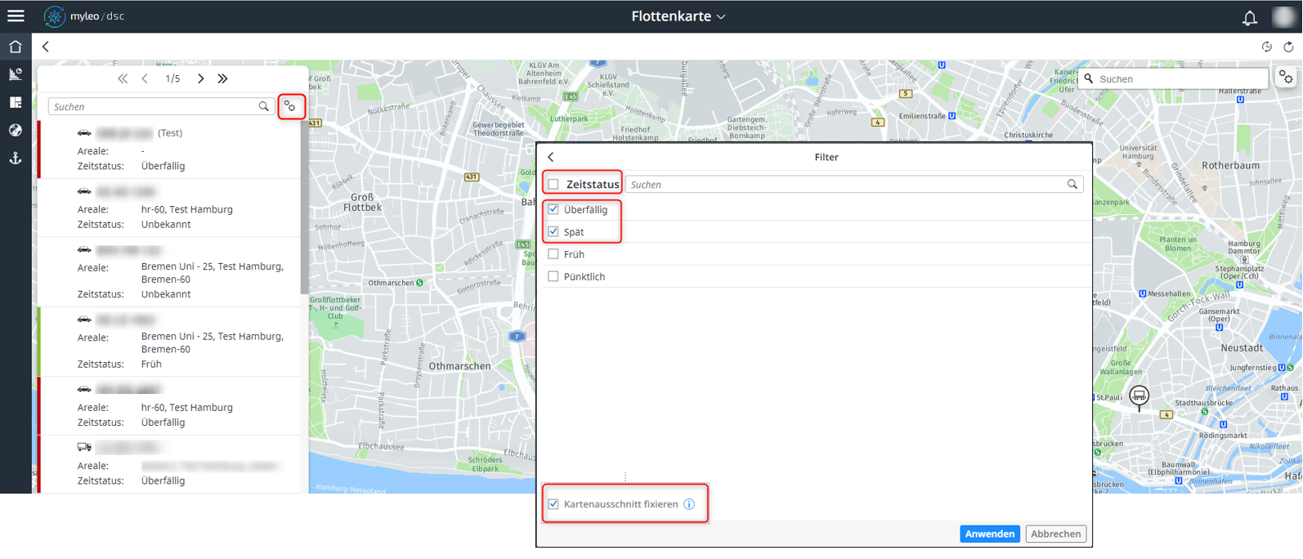The image size is (1303, 559).
Task: Open the analytics chart sidebar icon
Action: [x=16, y=74]
